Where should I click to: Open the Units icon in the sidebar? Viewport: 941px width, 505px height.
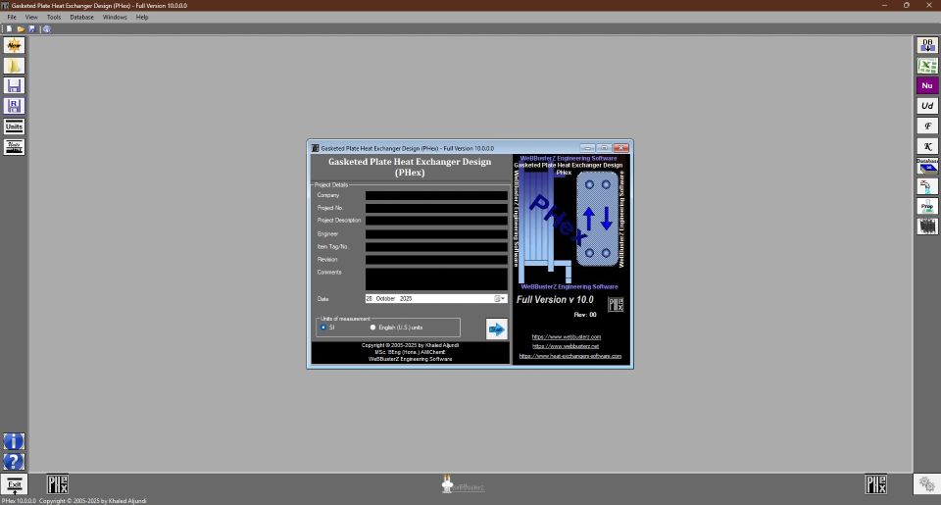14,126
